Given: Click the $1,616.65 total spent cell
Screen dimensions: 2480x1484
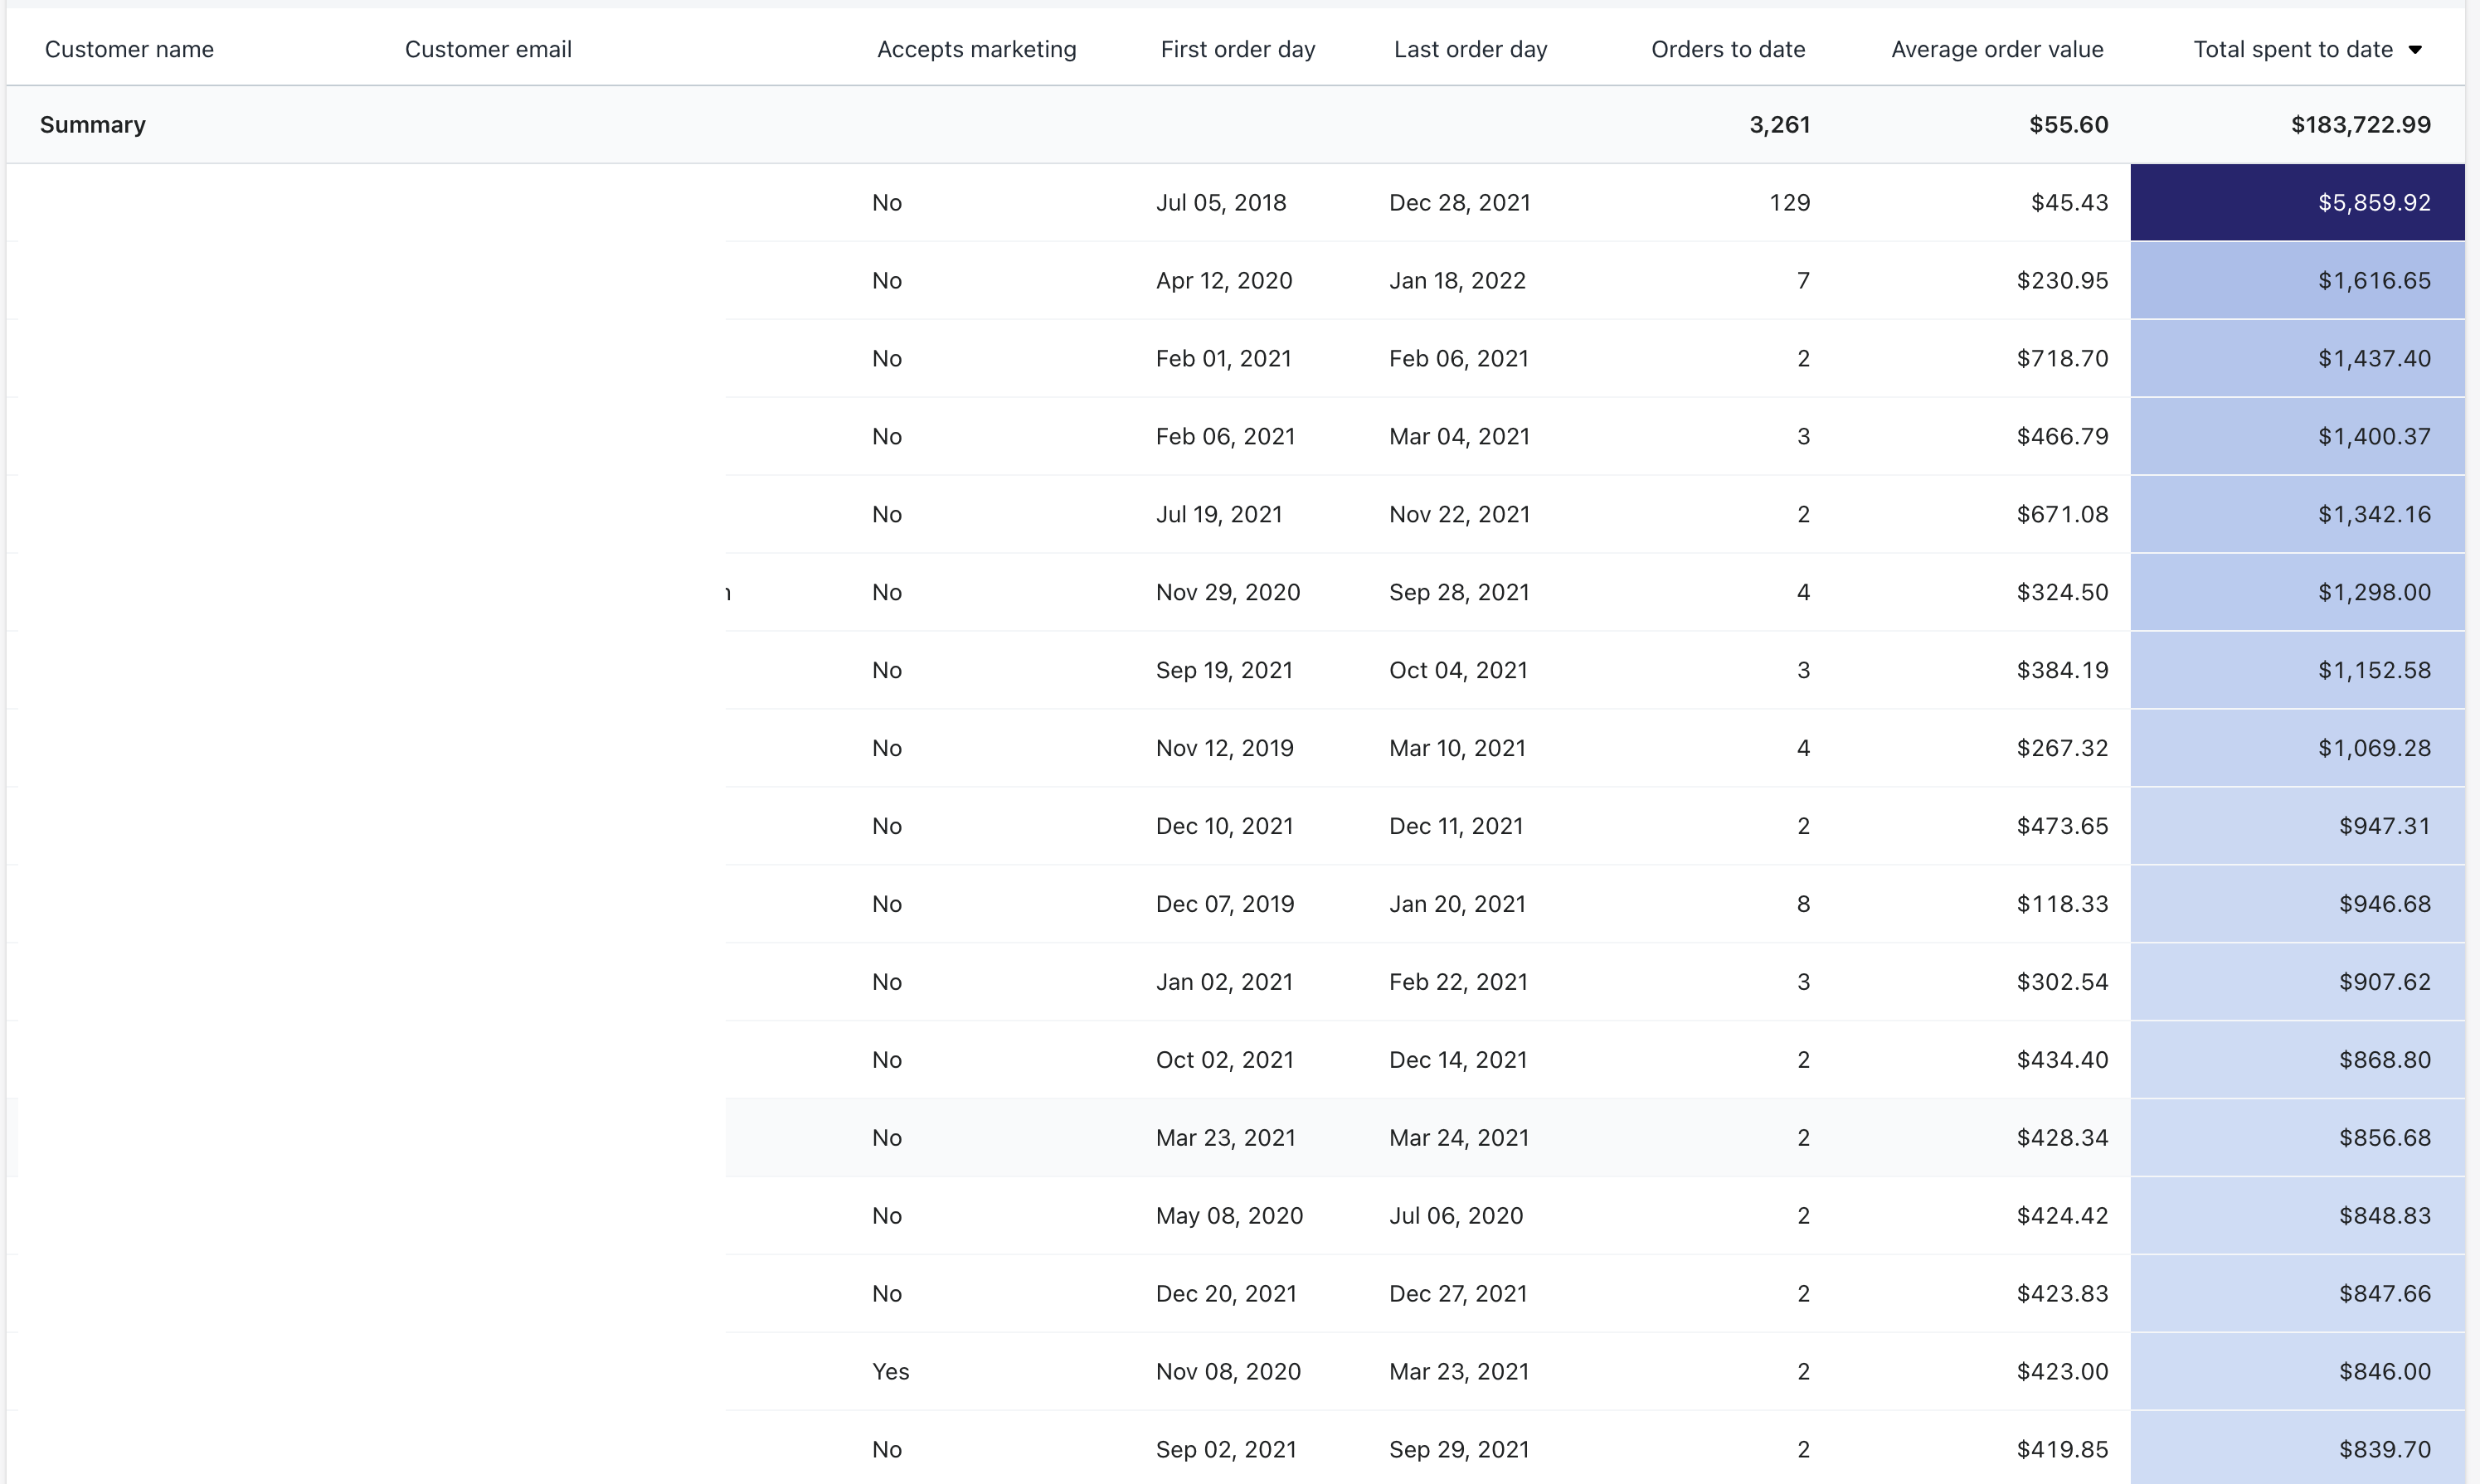Looking at the screenshot, I should click(2297, 281).
